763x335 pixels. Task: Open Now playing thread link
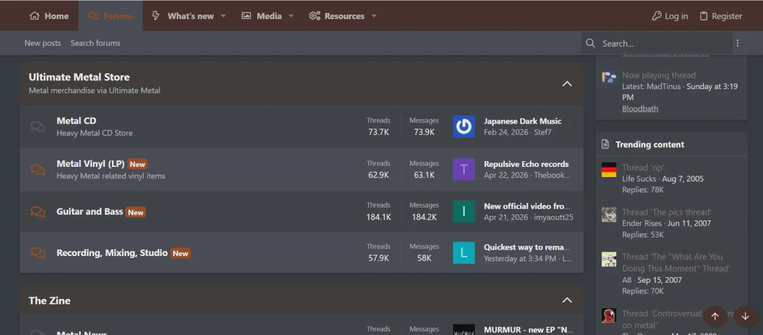[x=659, y=75]
